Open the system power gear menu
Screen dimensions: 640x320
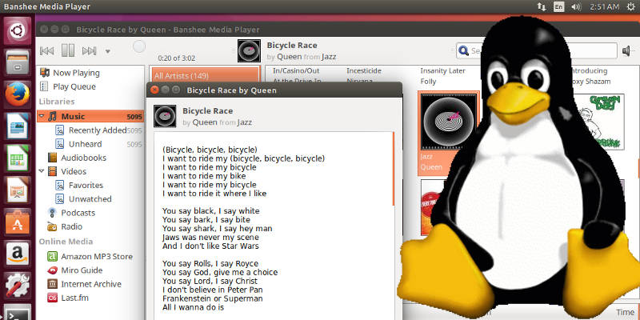(630, 6)
